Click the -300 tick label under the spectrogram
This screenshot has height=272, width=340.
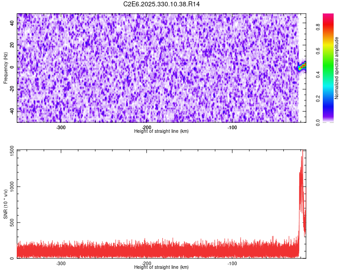click(x=61, y=127)
